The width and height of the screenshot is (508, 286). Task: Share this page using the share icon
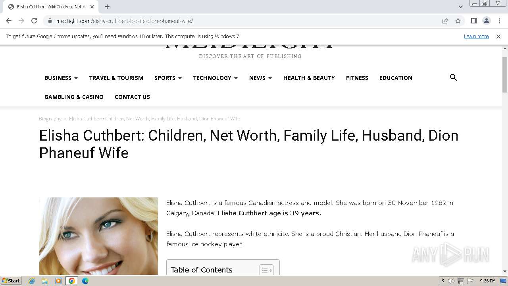(445, 21)
